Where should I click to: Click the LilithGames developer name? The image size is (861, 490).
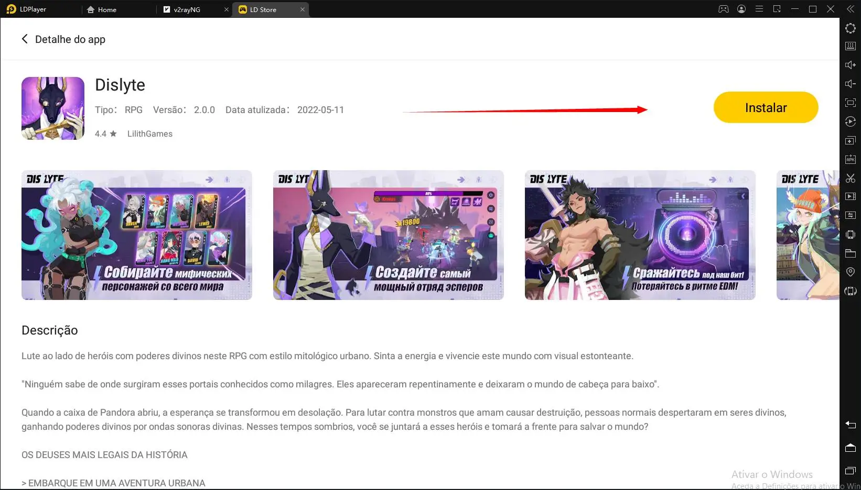coord(150,133)
